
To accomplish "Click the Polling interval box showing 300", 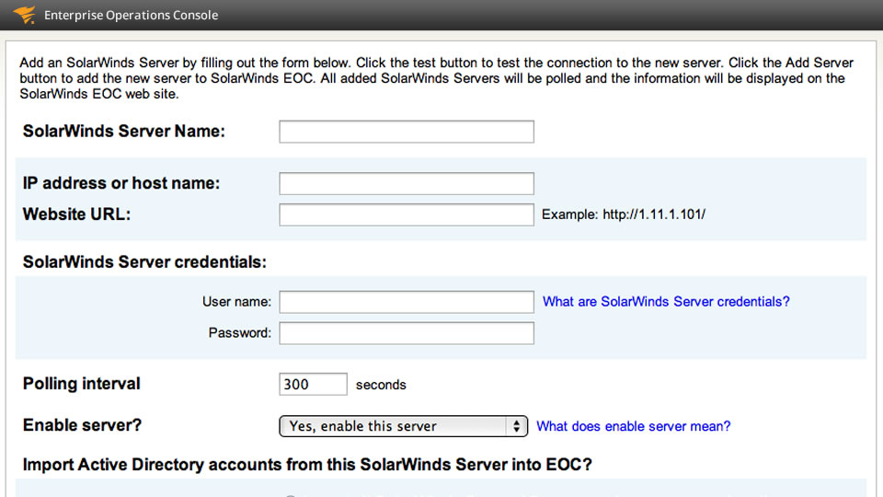I will pyautogui.click(x=313, y=385).
